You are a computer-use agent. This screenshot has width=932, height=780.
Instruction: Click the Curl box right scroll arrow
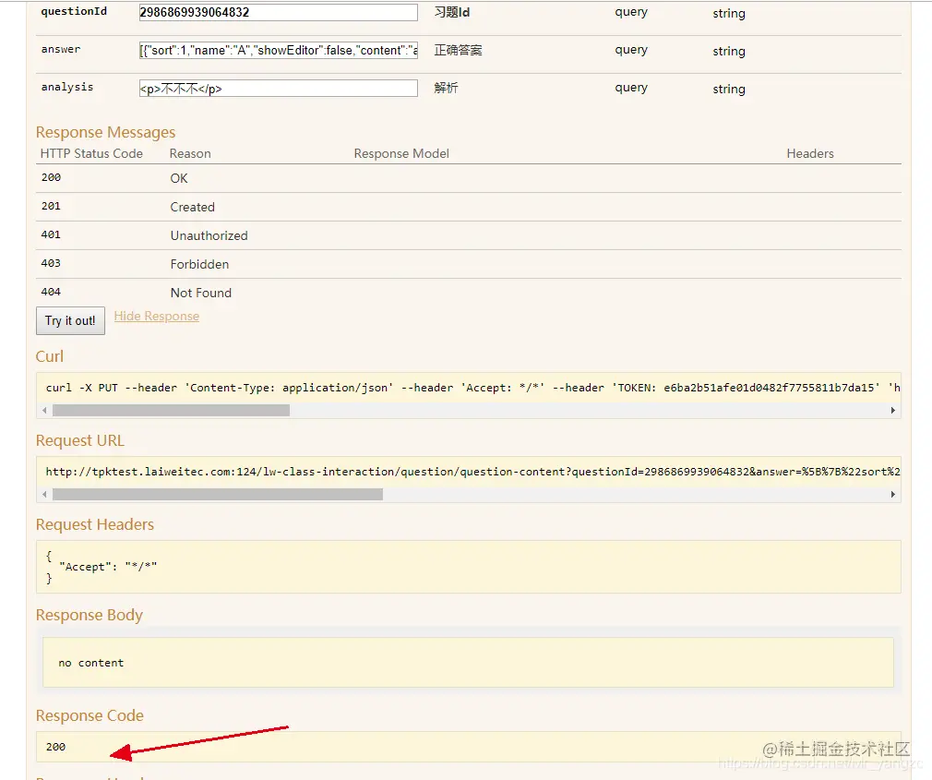point(892,410)
